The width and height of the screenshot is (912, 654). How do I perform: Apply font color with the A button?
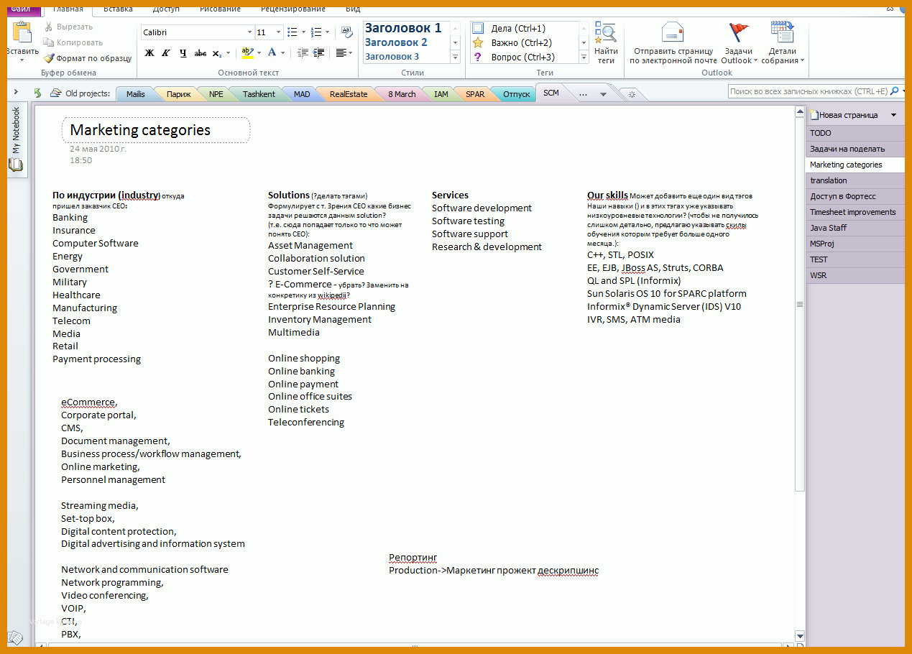click(x=272, y=52)
